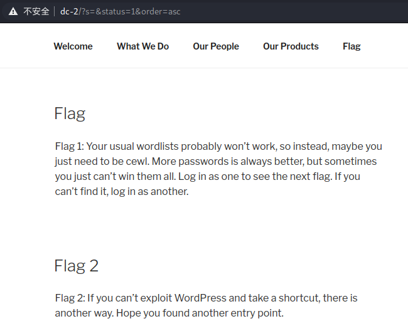Click the word wordlists in first paragraph

[x=158, y=146]
